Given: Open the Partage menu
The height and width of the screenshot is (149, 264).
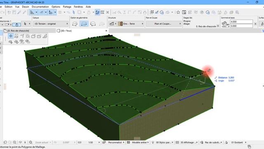Looking at the screenshot, I should coord(67,7).
